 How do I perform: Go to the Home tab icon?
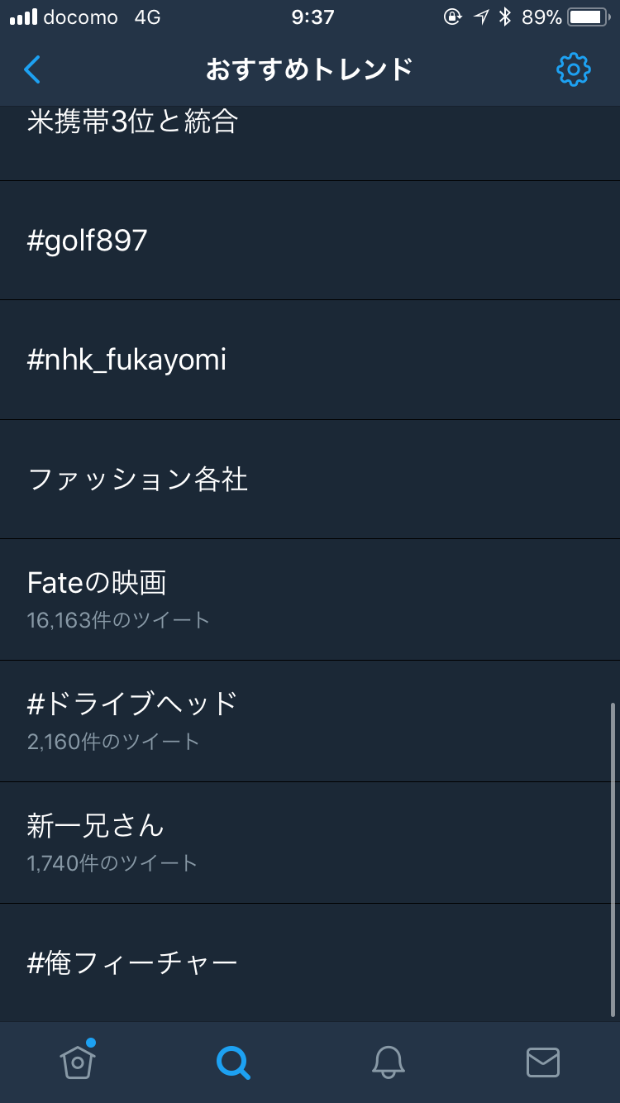point(77,1062)
